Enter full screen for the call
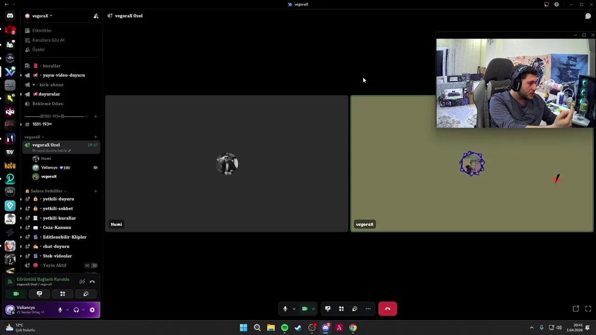The width and height of the screenshot is (596, 335). coord(588,308)
